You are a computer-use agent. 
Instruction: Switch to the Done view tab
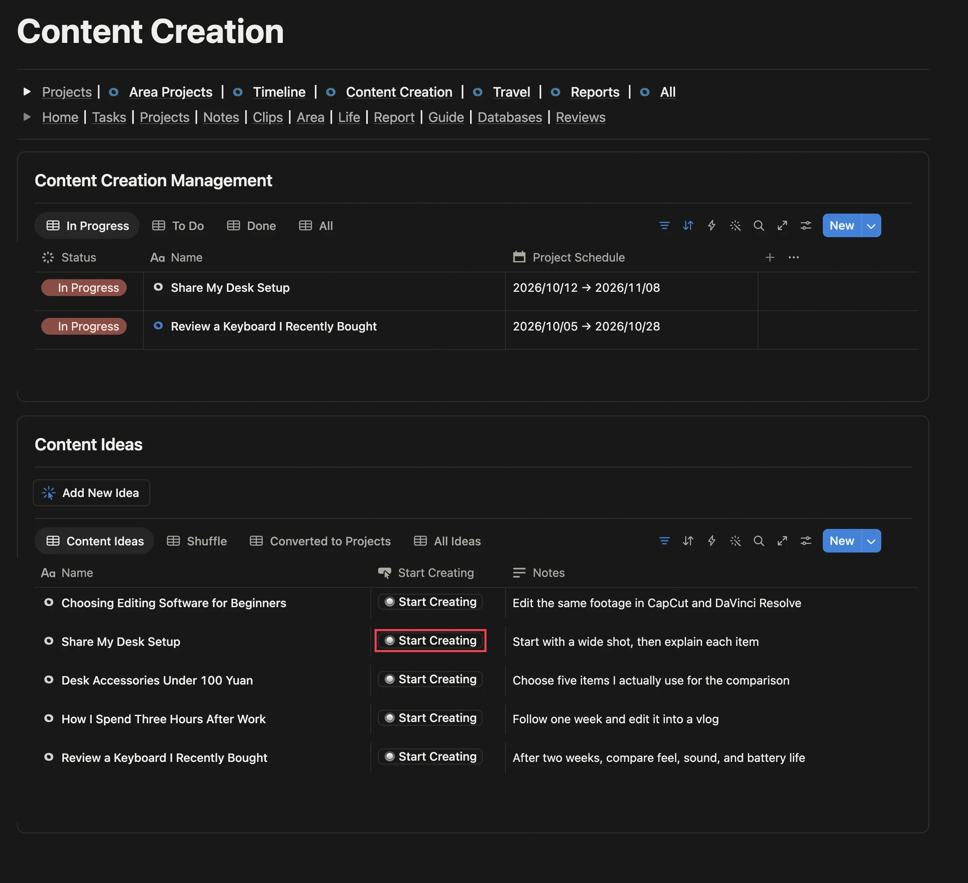pyautogui.click(x=251, y=225)
